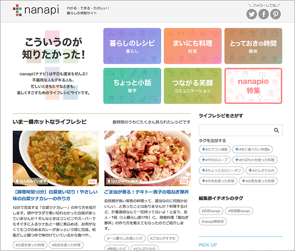Open #白菜を使った料理 tag under curry article
Viewport: 295px width, 251px height.
(x=30, y=245)
